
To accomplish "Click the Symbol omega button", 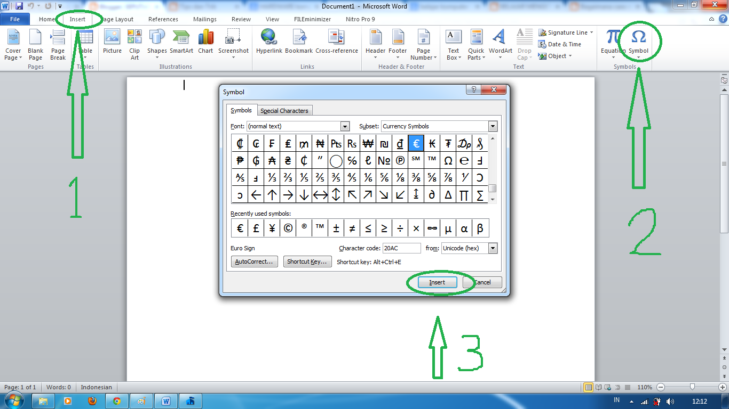I will (638, 45).
